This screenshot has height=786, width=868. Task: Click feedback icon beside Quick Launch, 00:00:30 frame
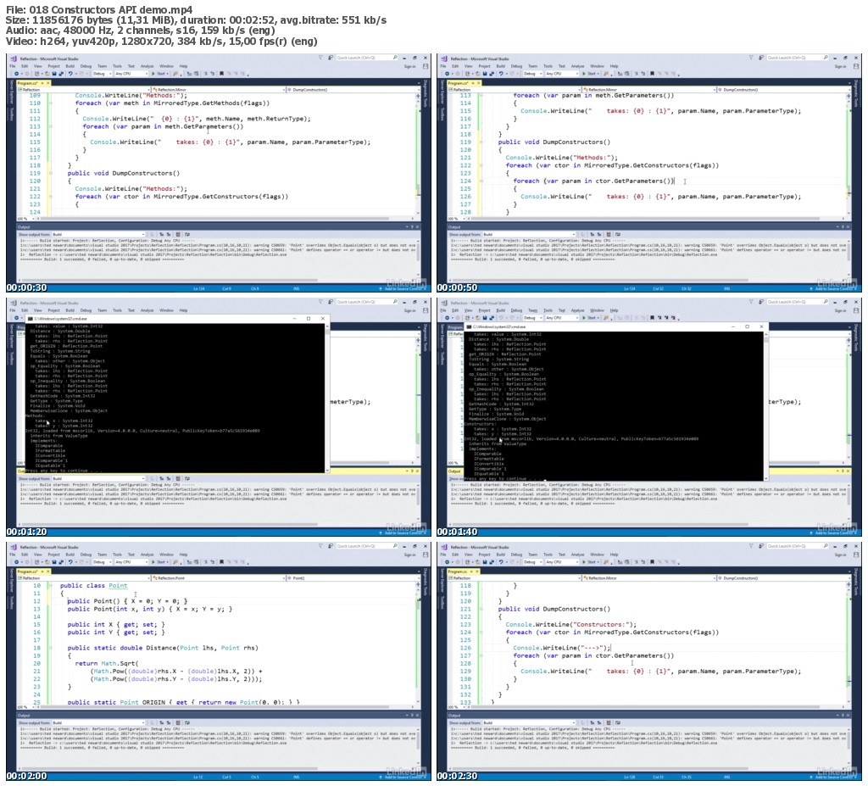pyautogui.click(x=331, y=58)
